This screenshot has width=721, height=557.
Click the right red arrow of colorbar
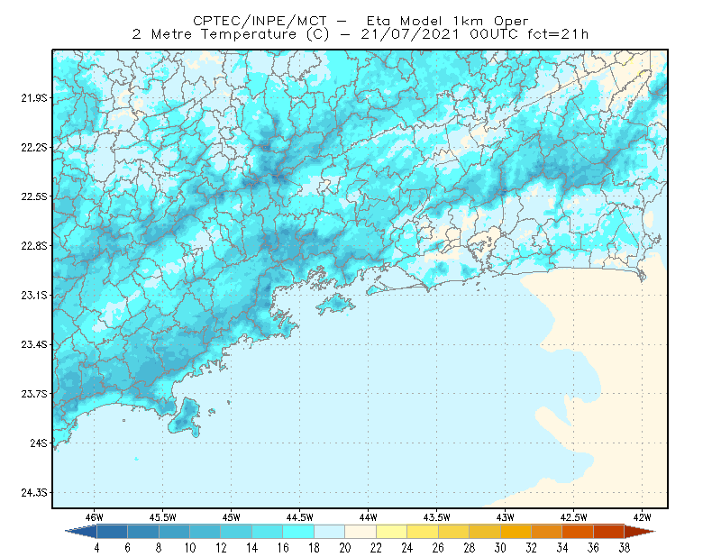[640, 532]
